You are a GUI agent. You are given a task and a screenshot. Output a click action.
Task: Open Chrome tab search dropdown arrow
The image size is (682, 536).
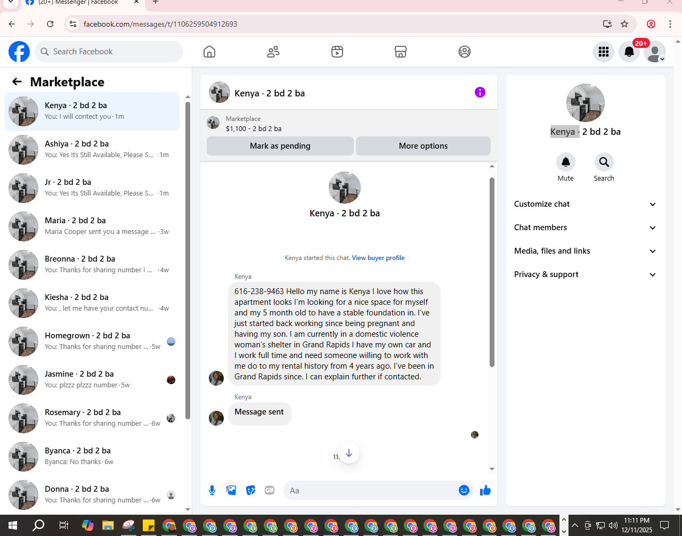click(x=10, y=2)
